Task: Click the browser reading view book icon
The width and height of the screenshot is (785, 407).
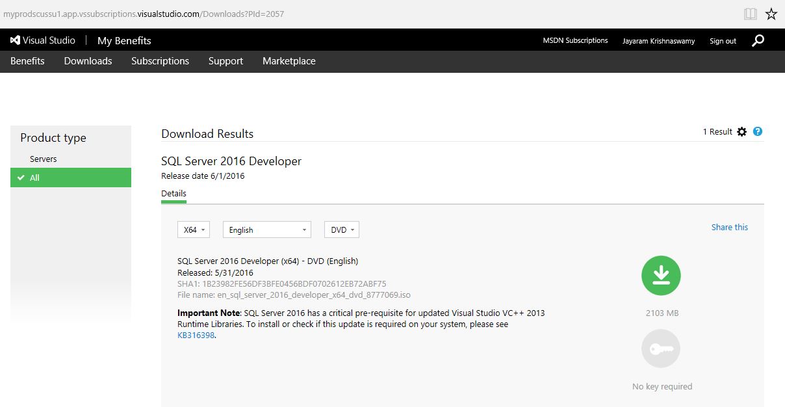Action: (x=751, y=14)
